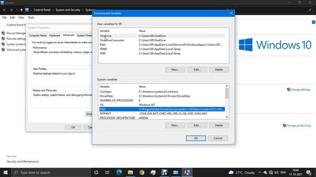Click the weather widget showing 27°C Cloudy
The image size is (316, 177).
241,173
